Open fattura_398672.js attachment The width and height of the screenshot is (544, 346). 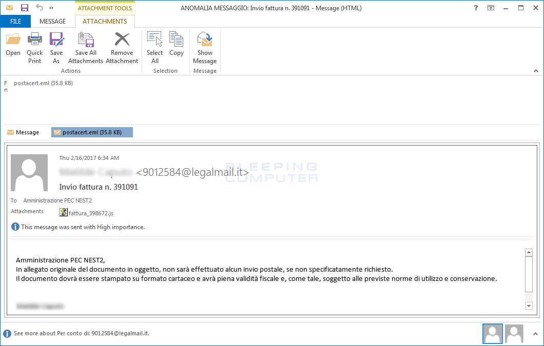[91, 213]
